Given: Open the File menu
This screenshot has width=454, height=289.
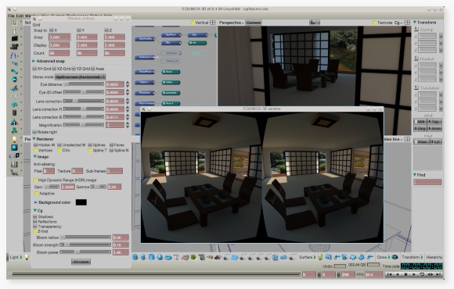Looking at the screenshot, I should (11, 16).
